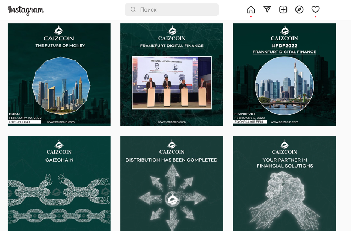Click 'FEBRUARY 2, 2022' date text
This screenshot has height=231, width=351.
(x=250, y=118)
